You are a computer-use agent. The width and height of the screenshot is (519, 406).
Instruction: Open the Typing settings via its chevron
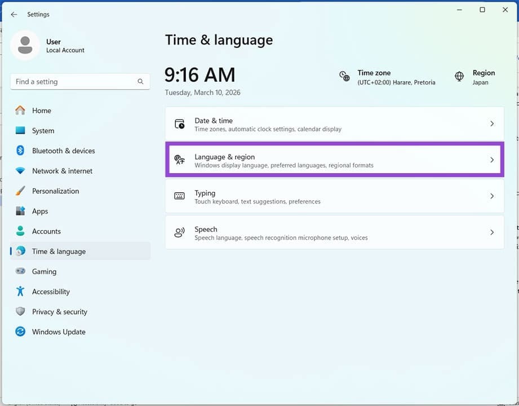point(491,196)
